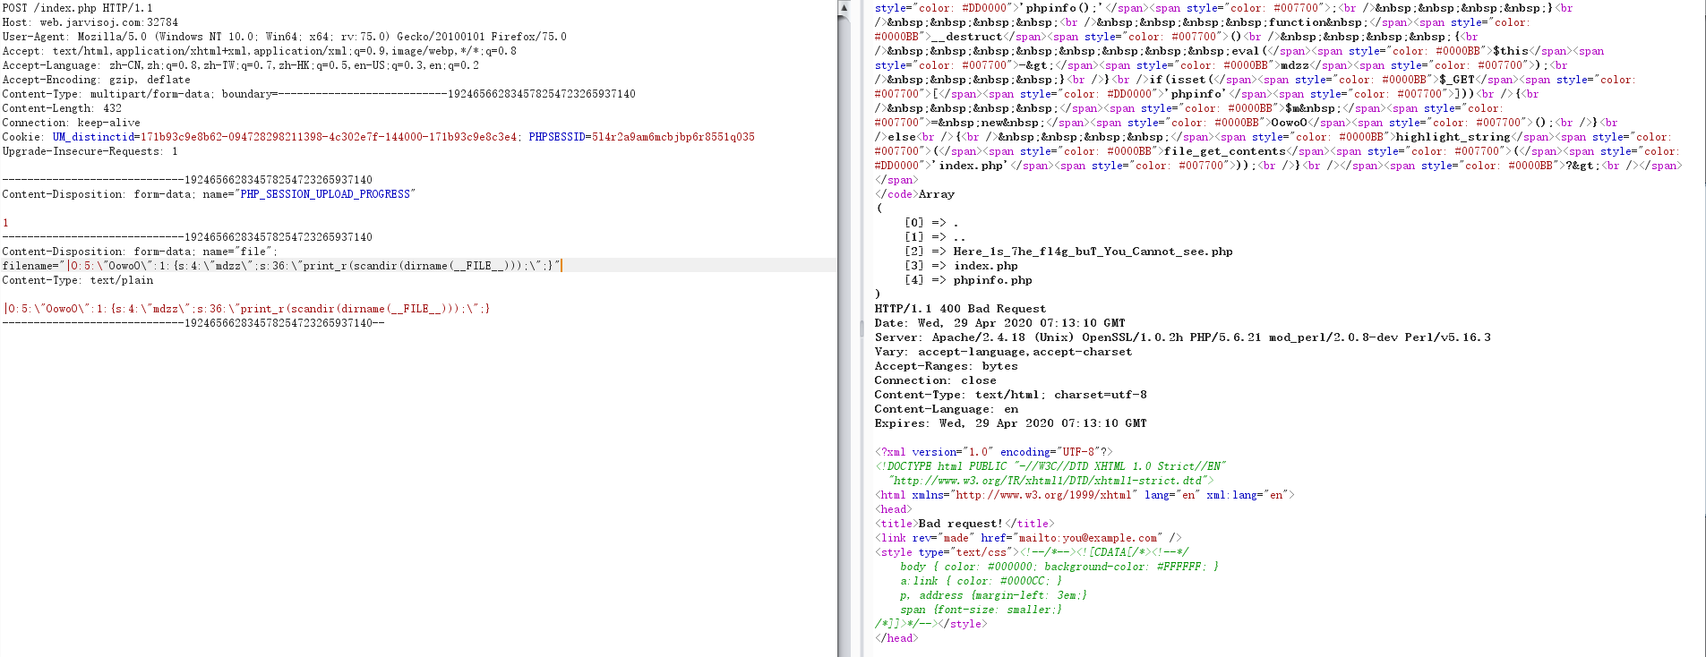Click the 'p, address {margin-left: 3em;}' rule

993,595
